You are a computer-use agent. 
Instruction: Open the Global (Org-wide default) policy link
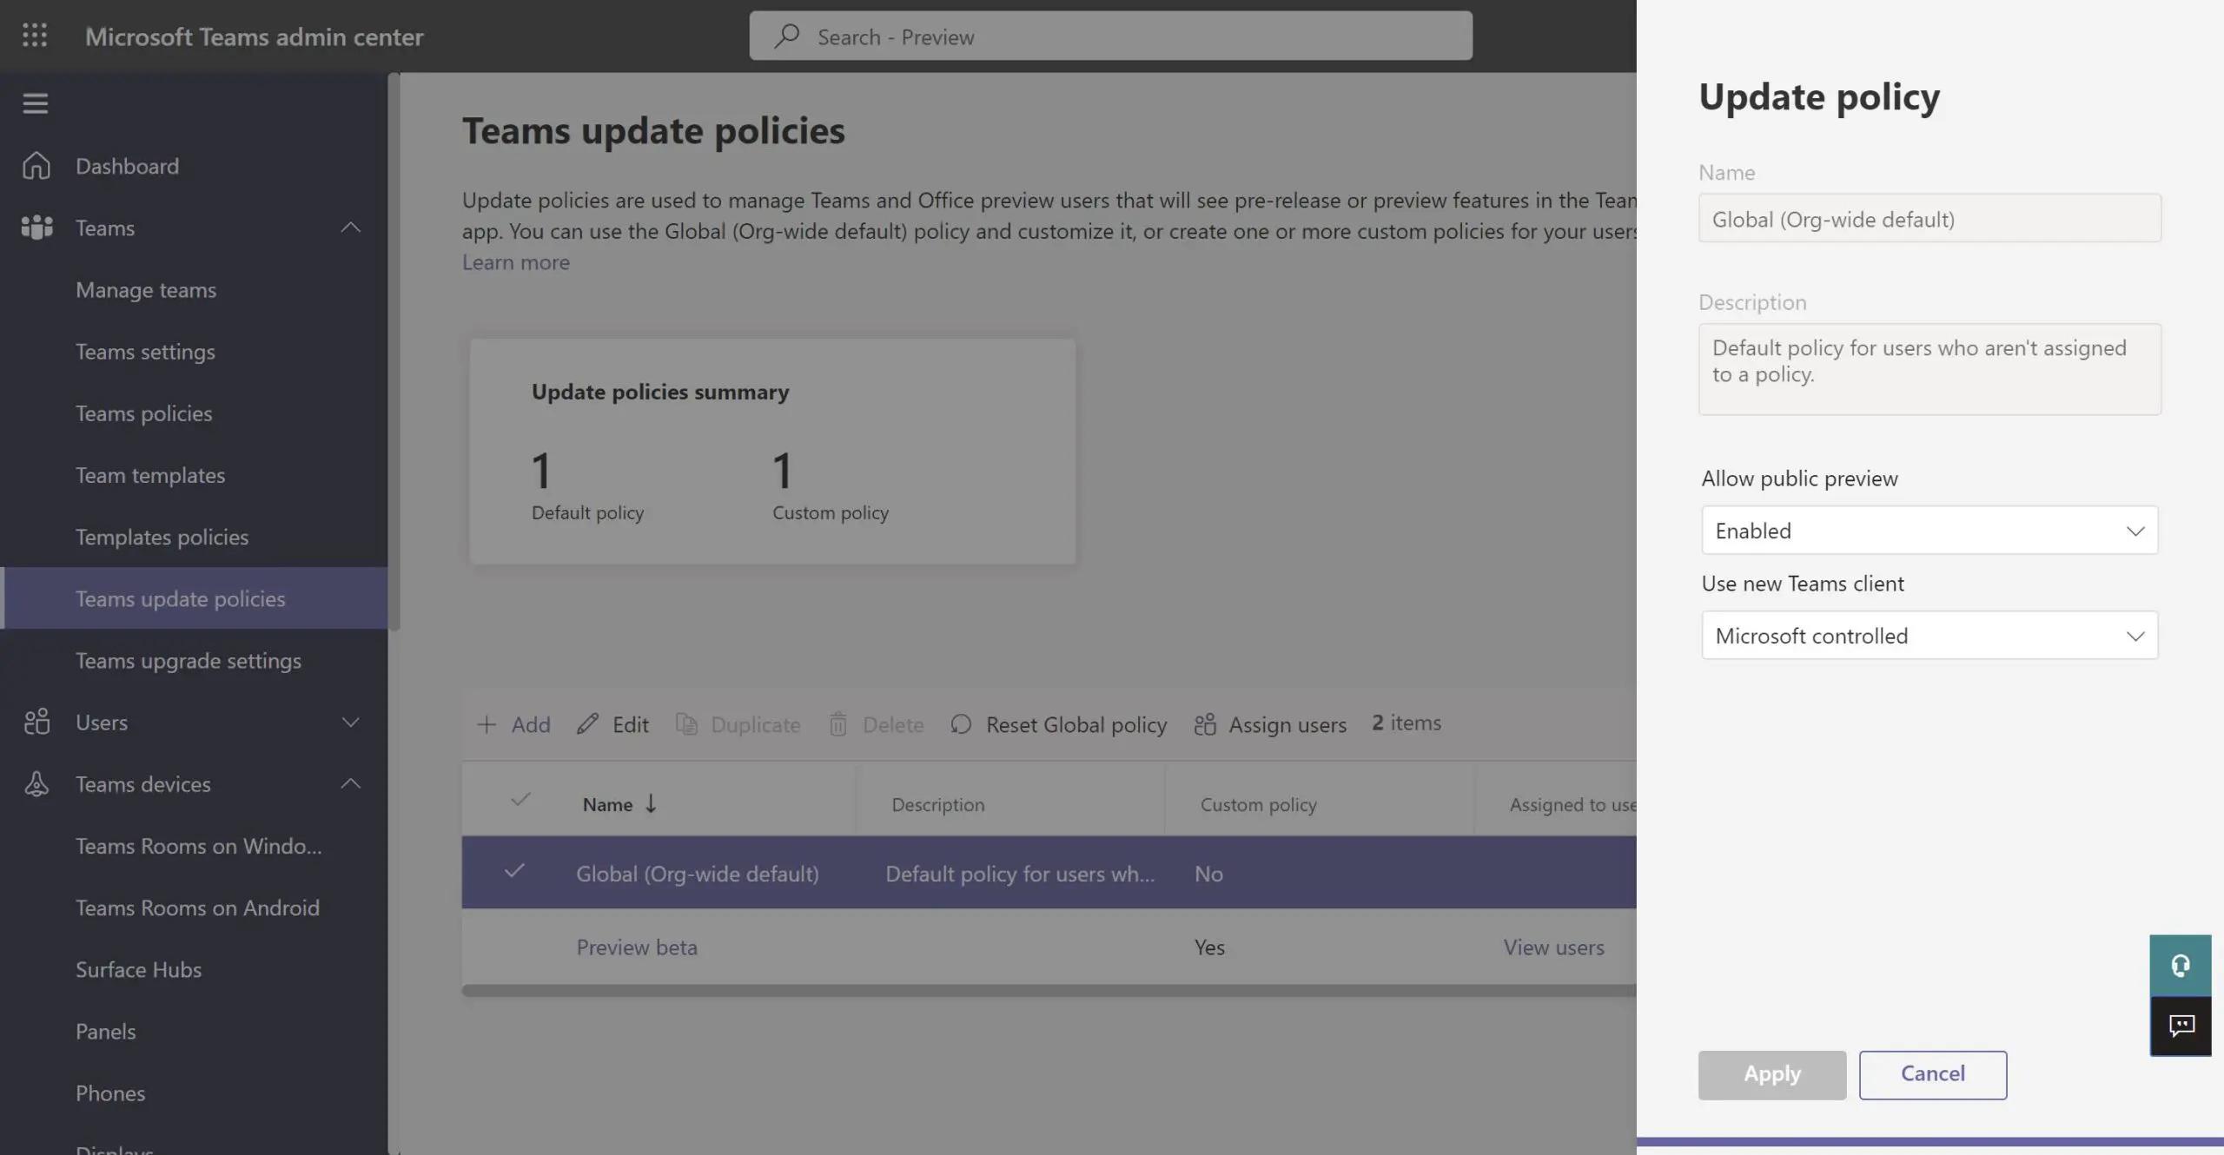pyautogui.click(x=698, y=873)
